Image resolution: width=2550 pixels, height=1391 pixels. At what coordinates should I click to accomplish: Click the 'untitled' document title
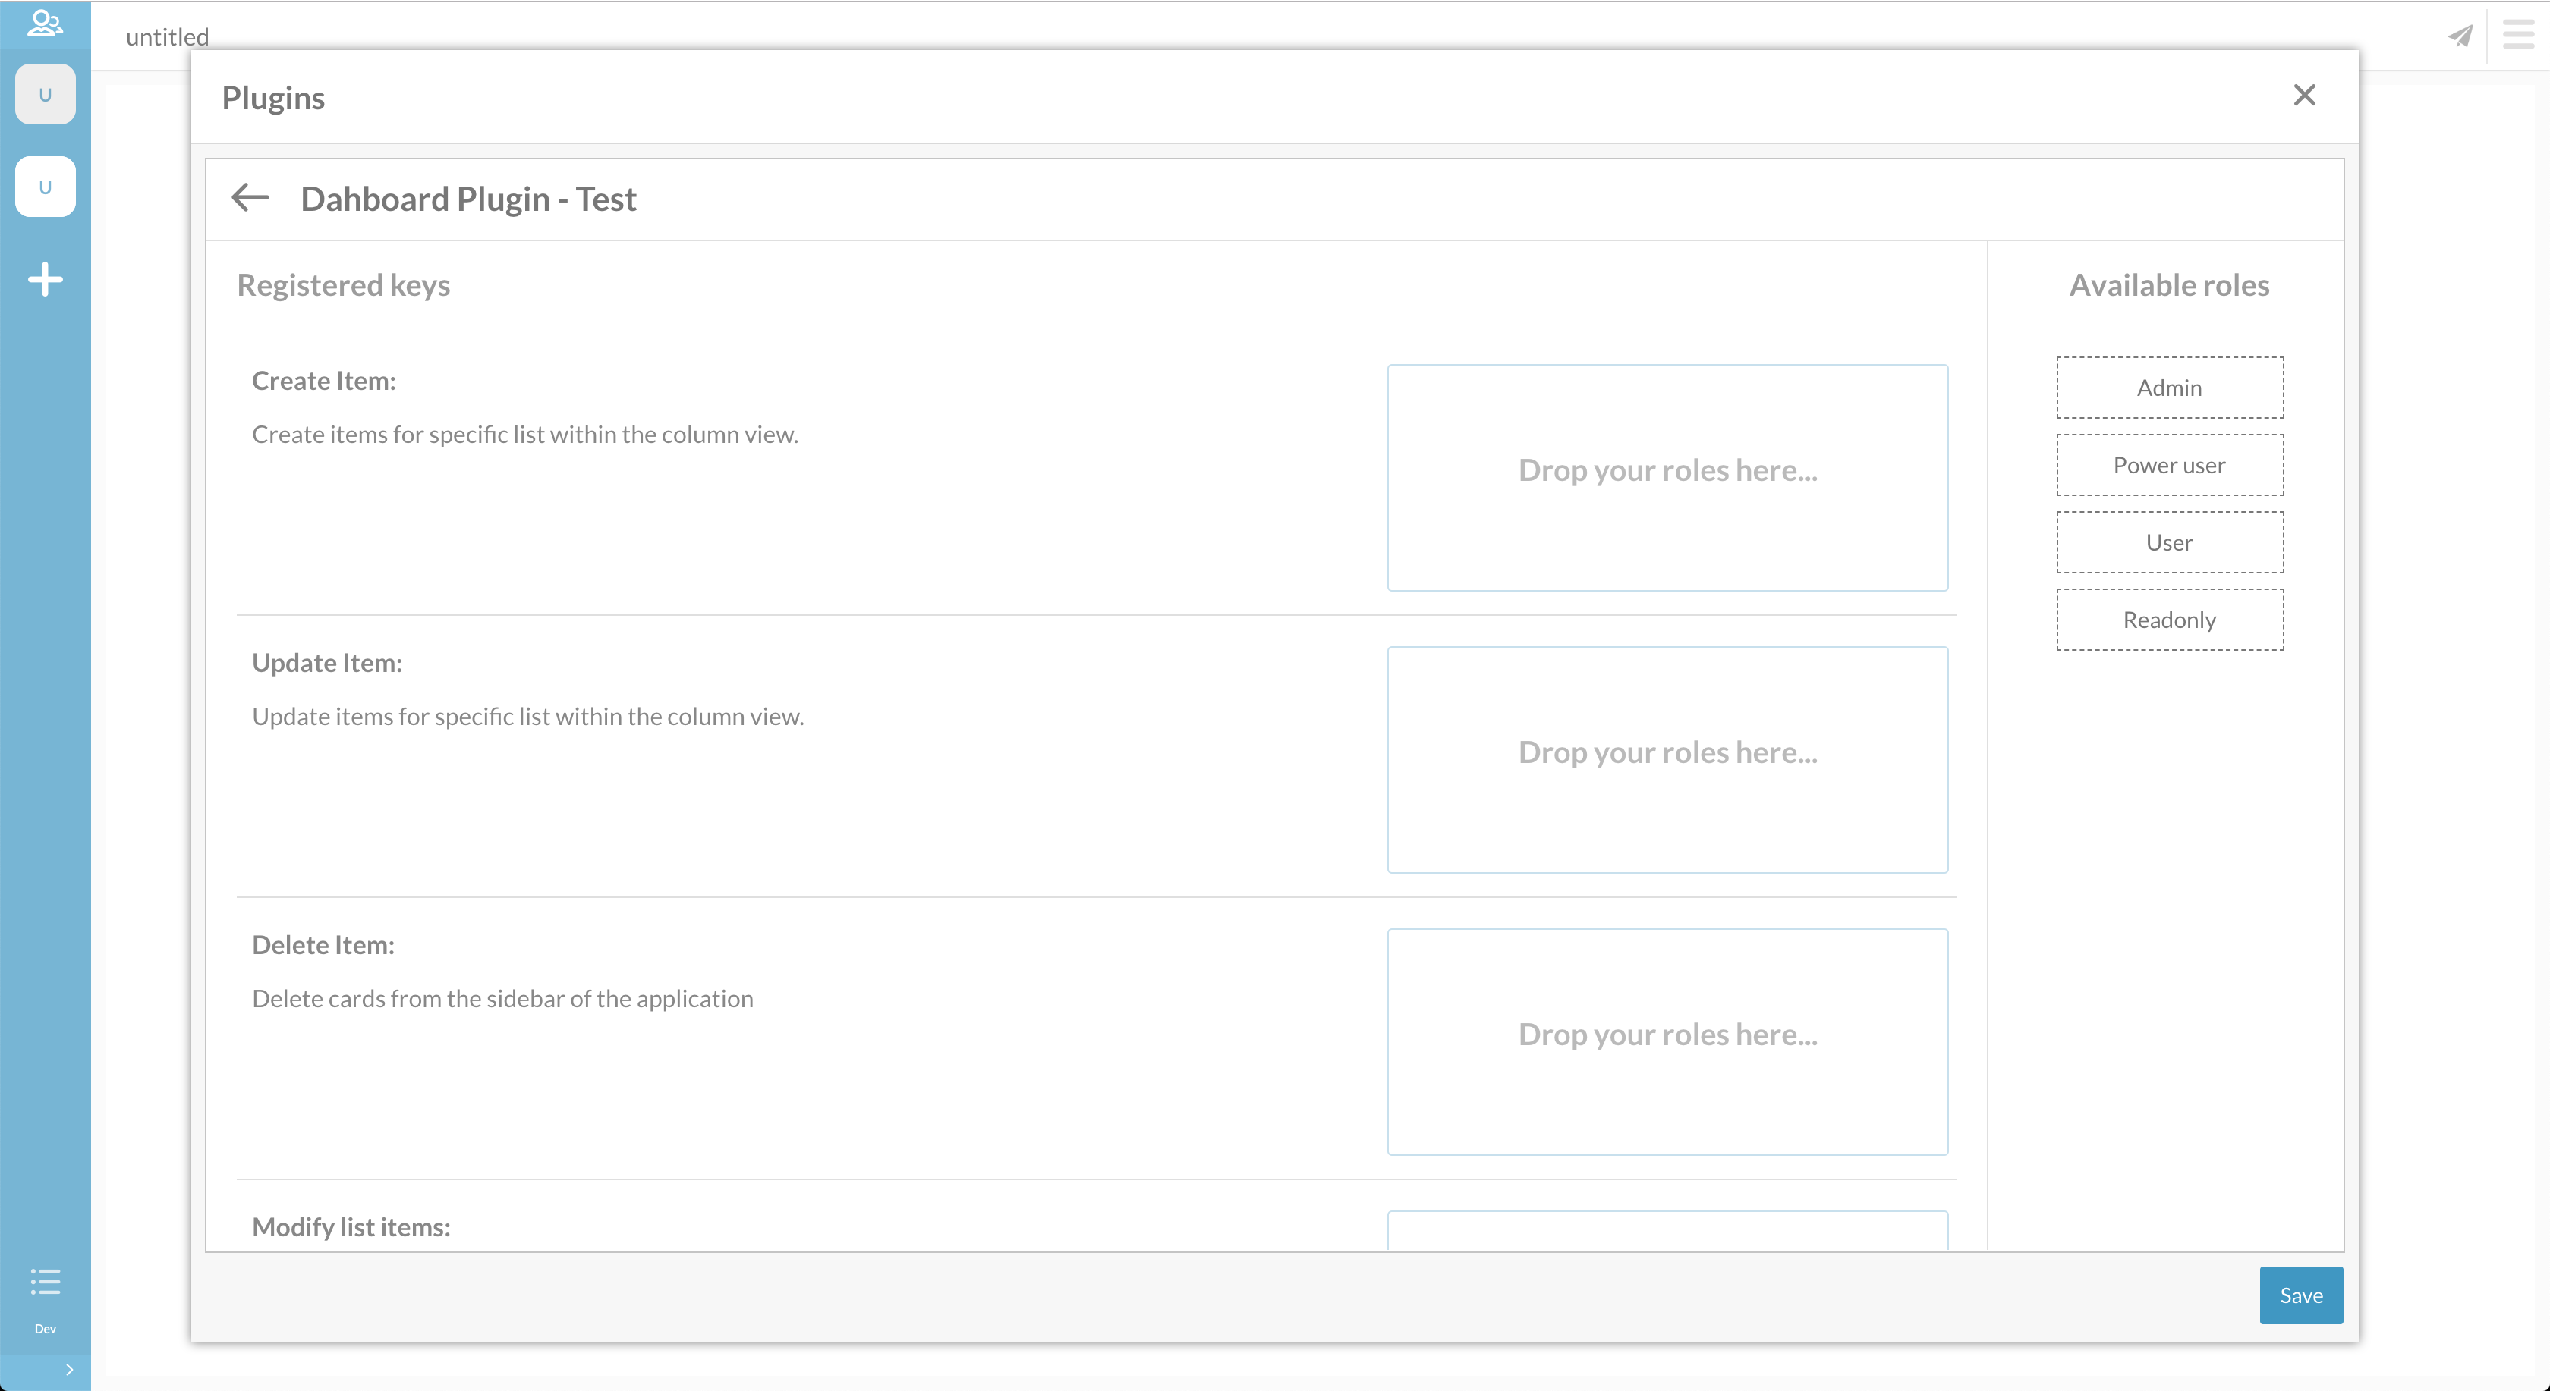click(167, 36)
